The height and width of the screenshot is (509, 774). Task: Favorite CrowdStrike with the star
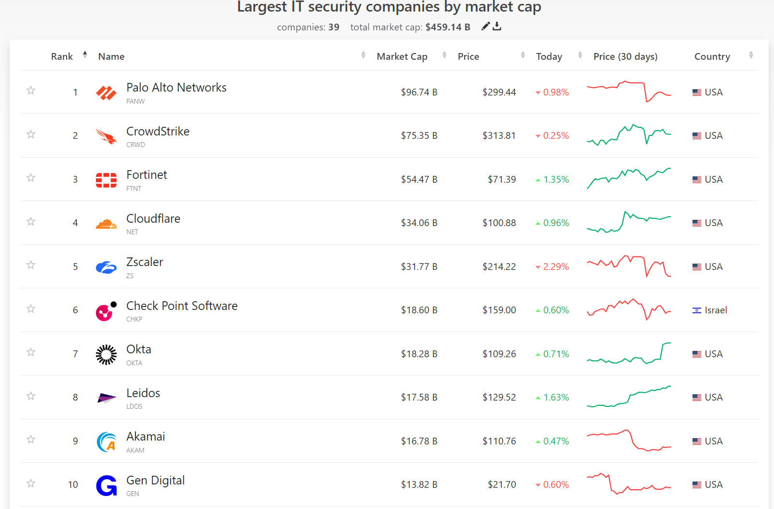(31, 134)
